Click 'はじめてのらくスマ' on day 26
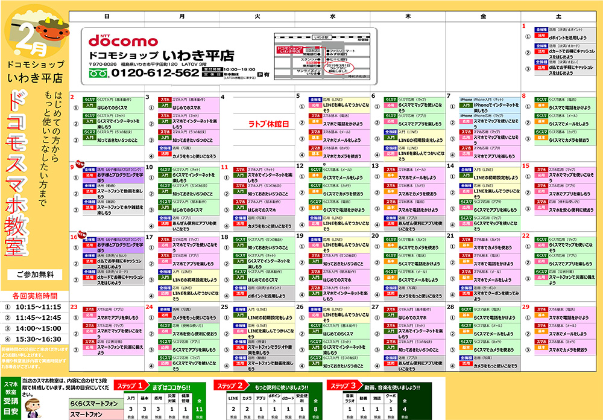The image size is (603, 420). (338, 334)
